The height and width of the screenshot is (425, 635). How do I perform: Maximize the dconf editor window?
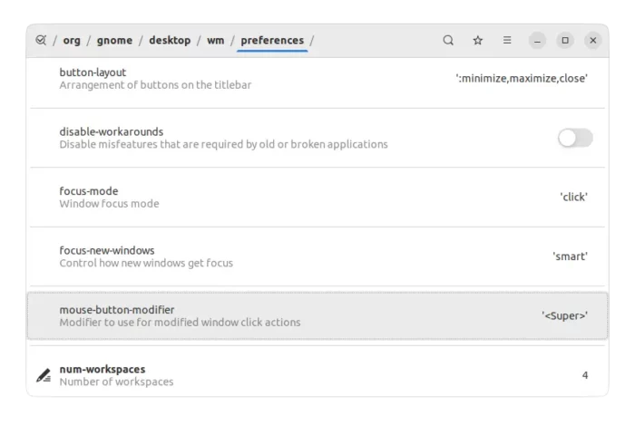click(565, 41)
